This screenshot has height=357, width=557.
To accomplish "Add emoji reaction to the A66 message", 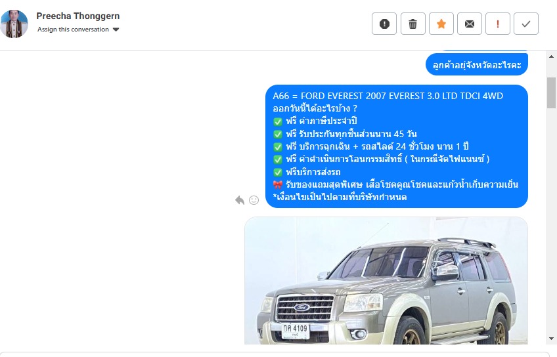I will [x=254, y=200].
